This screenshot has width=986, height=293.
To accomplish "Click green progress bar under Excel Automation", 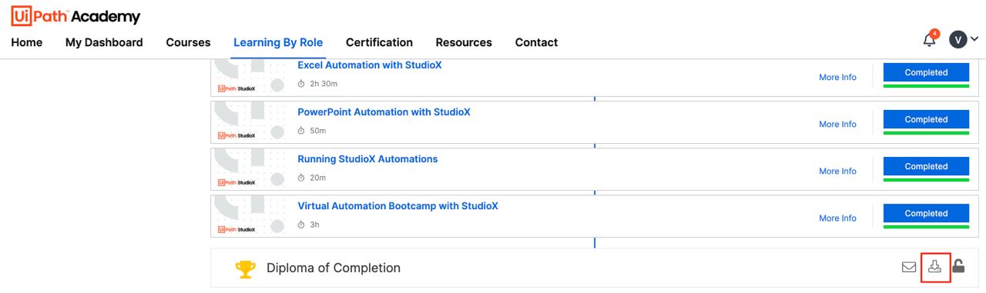I will 926,86.
